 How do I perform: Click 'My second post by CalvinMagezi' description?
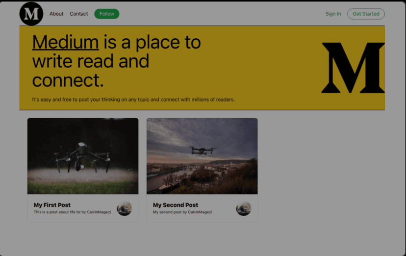pyautogui.click(x=182, y=212)
